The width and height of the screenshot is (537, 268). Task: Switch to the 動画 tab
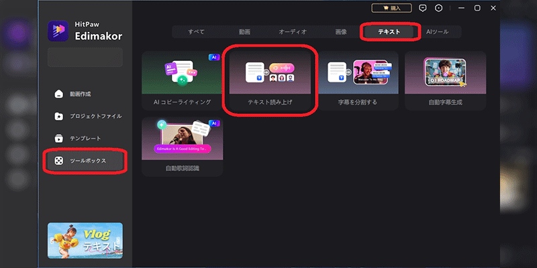pos(244,31)
